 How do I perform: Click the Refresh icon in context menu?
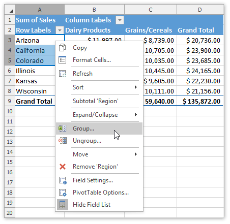click(x=63, y=74)
